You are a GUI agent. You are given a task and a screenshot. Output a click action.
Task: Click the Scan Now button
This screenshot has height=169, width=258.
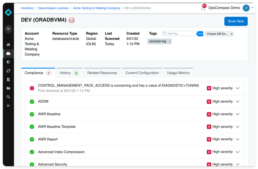(236, 21)
